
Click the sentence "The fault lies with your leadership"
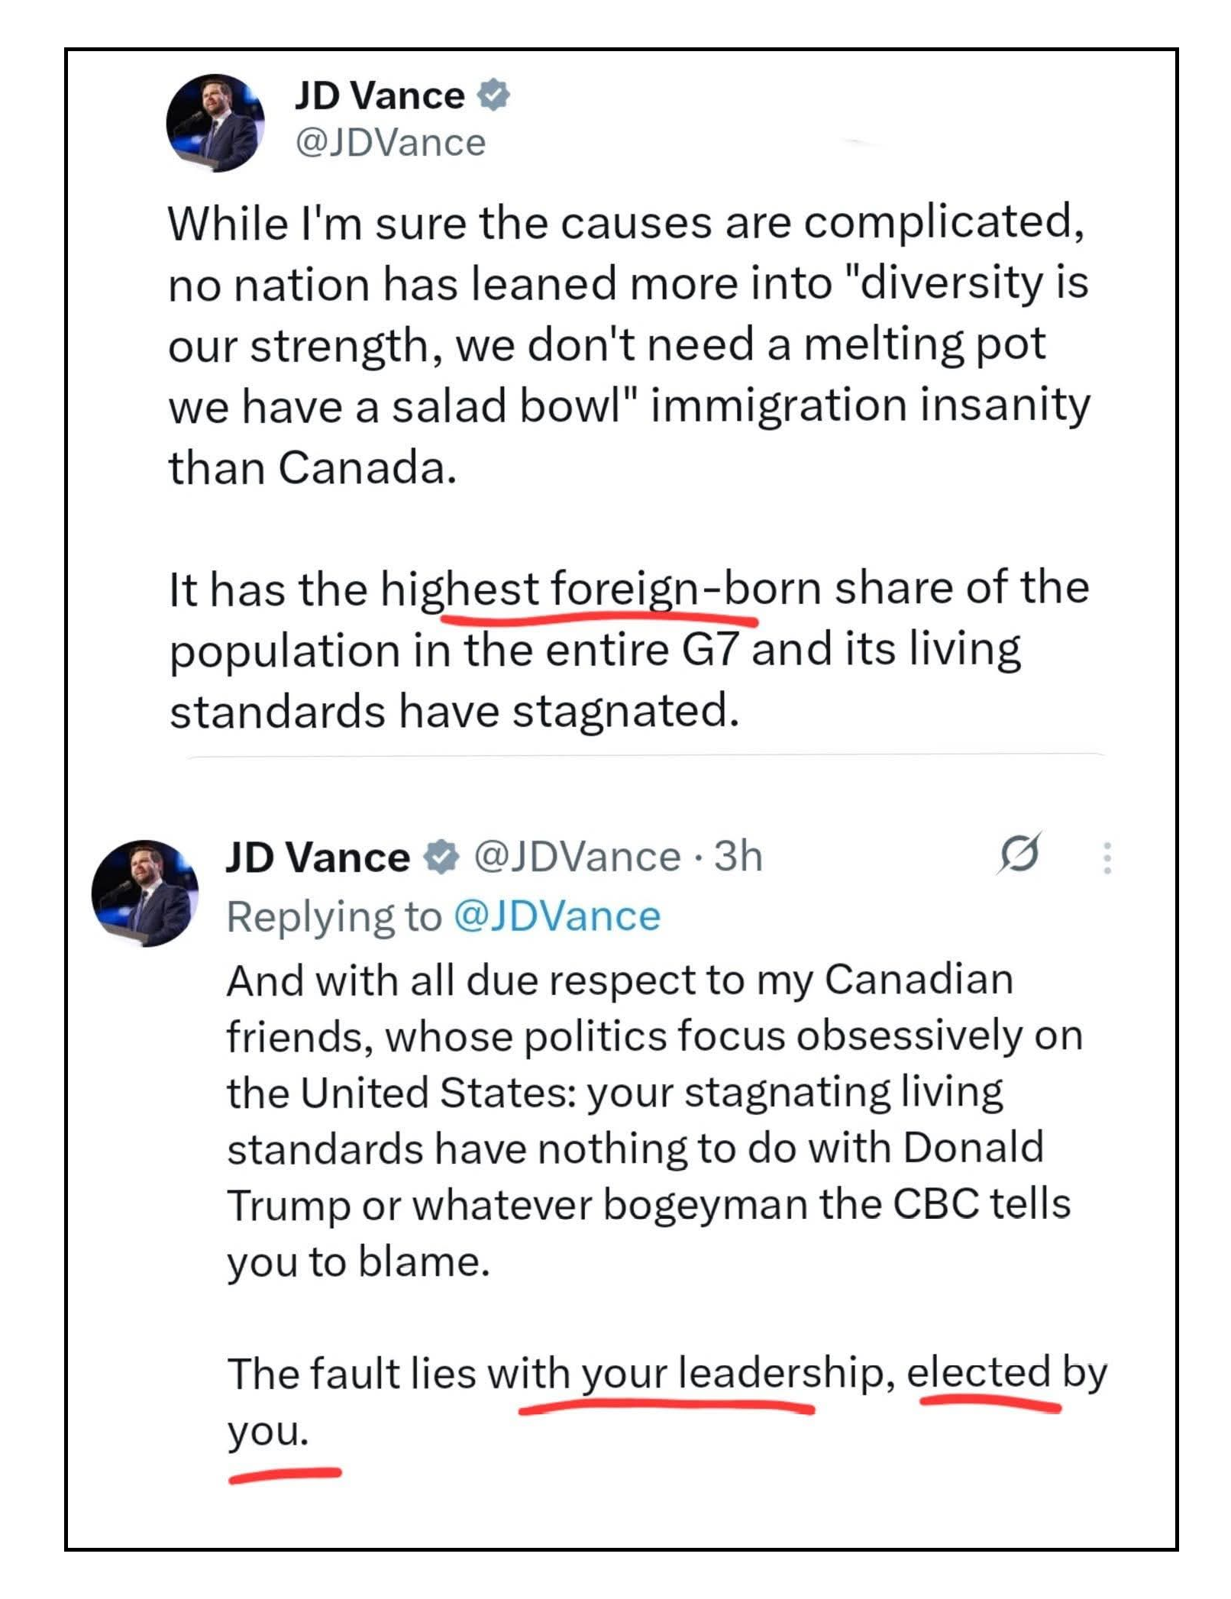point(664,1374)
